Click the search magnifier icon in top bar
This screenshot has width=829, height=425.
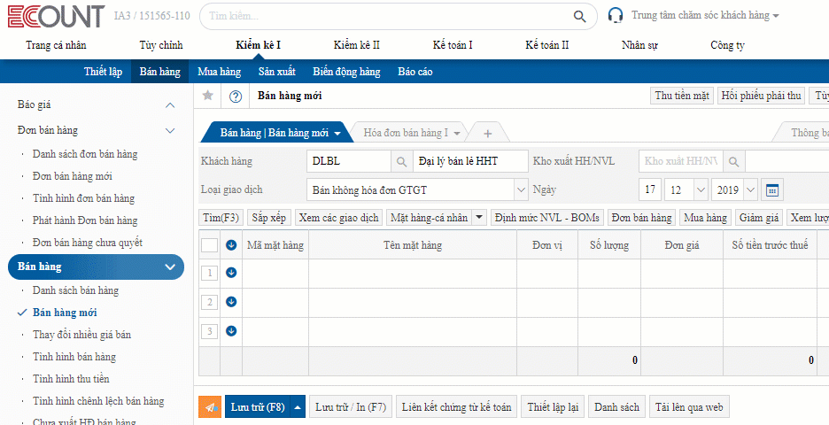579,16
